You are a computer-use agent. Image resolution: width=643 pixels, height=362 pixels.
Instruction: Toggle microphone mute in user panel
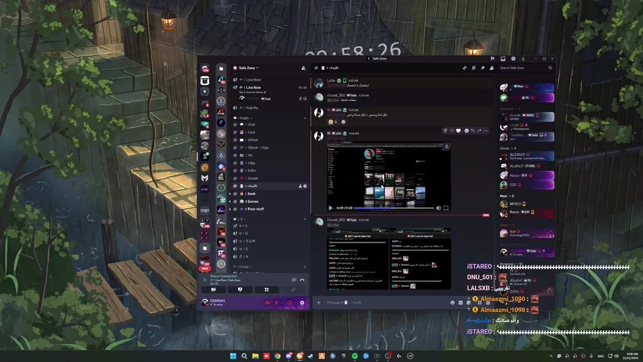pyautogui.click(x=277, y=303)
